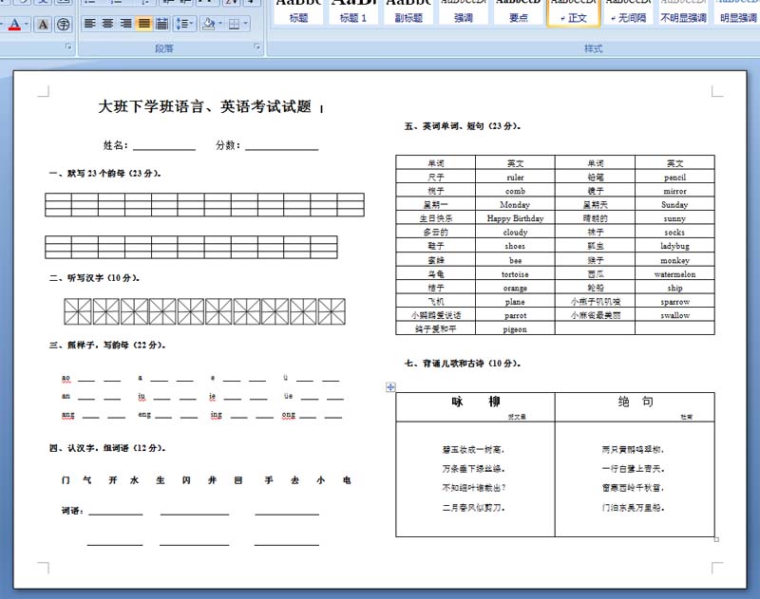Click the table cell 'parrot'
The width and height of the screenshot is (760, 599).
515,315
